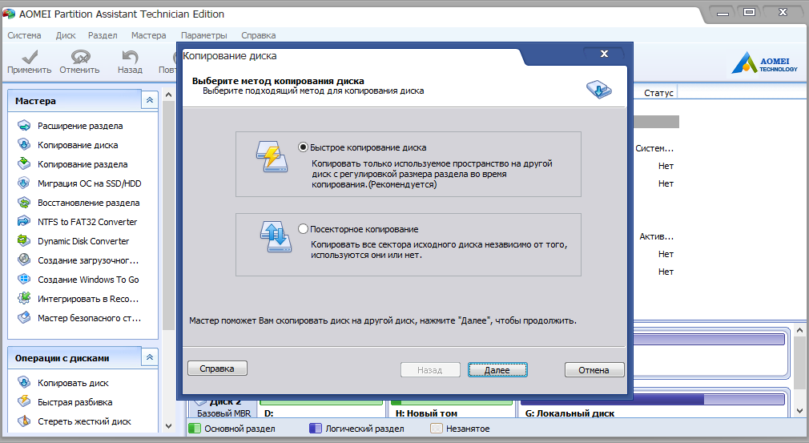Viewport: 809px width, 443px height.
Task: Collapse the Операции с дисками panel
Action: pos(149,357)
